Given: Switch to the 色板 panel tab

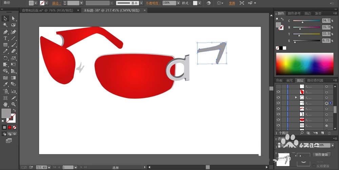Looking at the screenshot, I should pos(279,80).
